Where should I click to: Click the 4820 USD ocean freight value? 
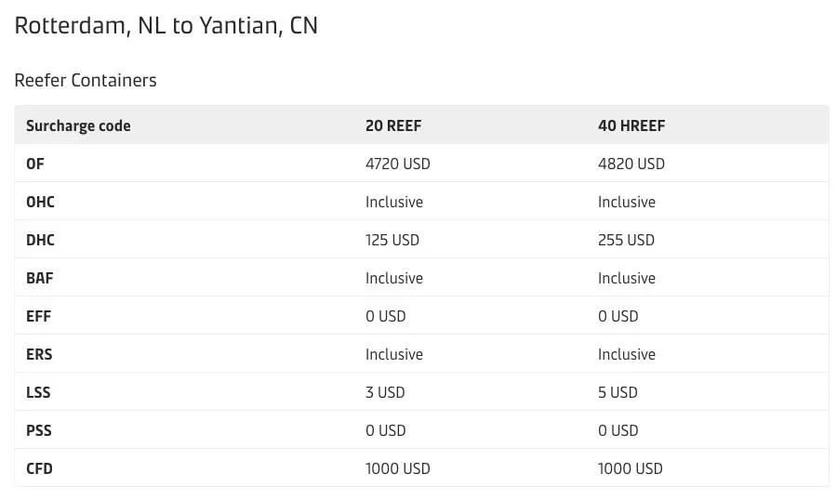tap(631, 164)
